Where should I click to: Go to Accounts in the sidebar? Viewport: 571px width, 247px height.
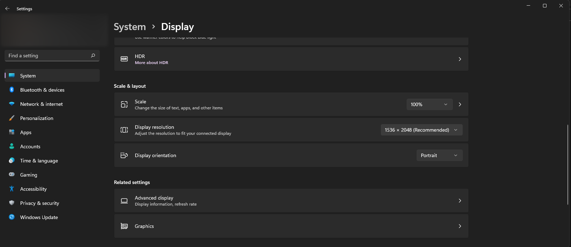click(x=30, y=147)
